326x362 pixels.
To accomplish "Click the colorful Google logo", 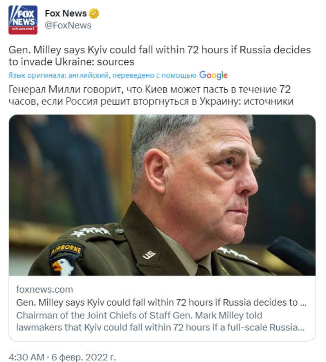I will (213, 75).
